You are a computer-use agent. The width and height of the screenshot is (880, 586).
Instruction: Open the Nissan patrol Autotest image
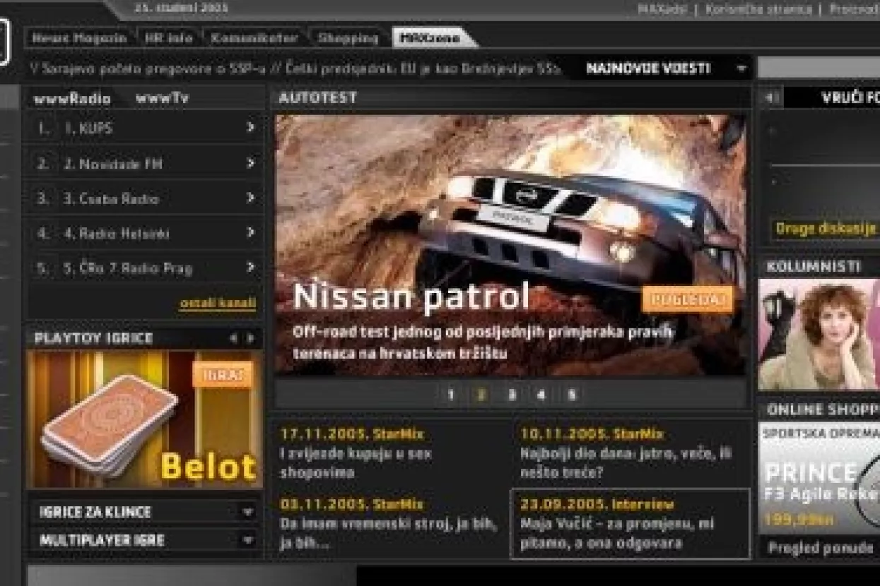(510, 244)
